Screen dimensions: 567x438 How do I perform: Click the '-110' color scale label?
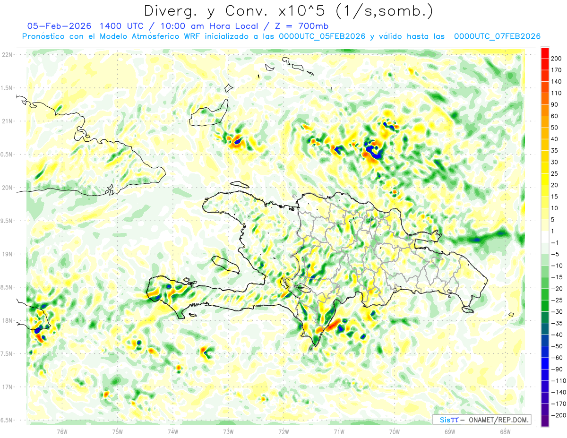[558, 381]
